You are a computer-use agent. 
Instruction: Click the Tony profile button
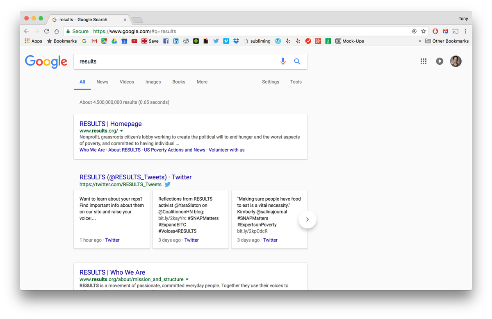[463, 18]
